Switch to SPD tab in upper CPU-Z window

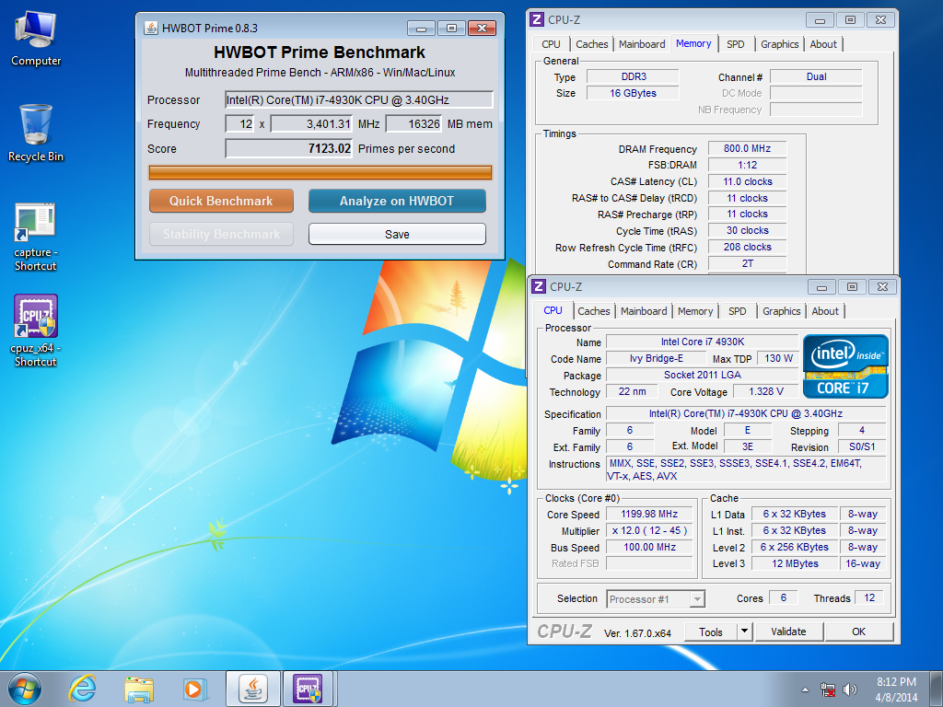[x=736, y=44]
